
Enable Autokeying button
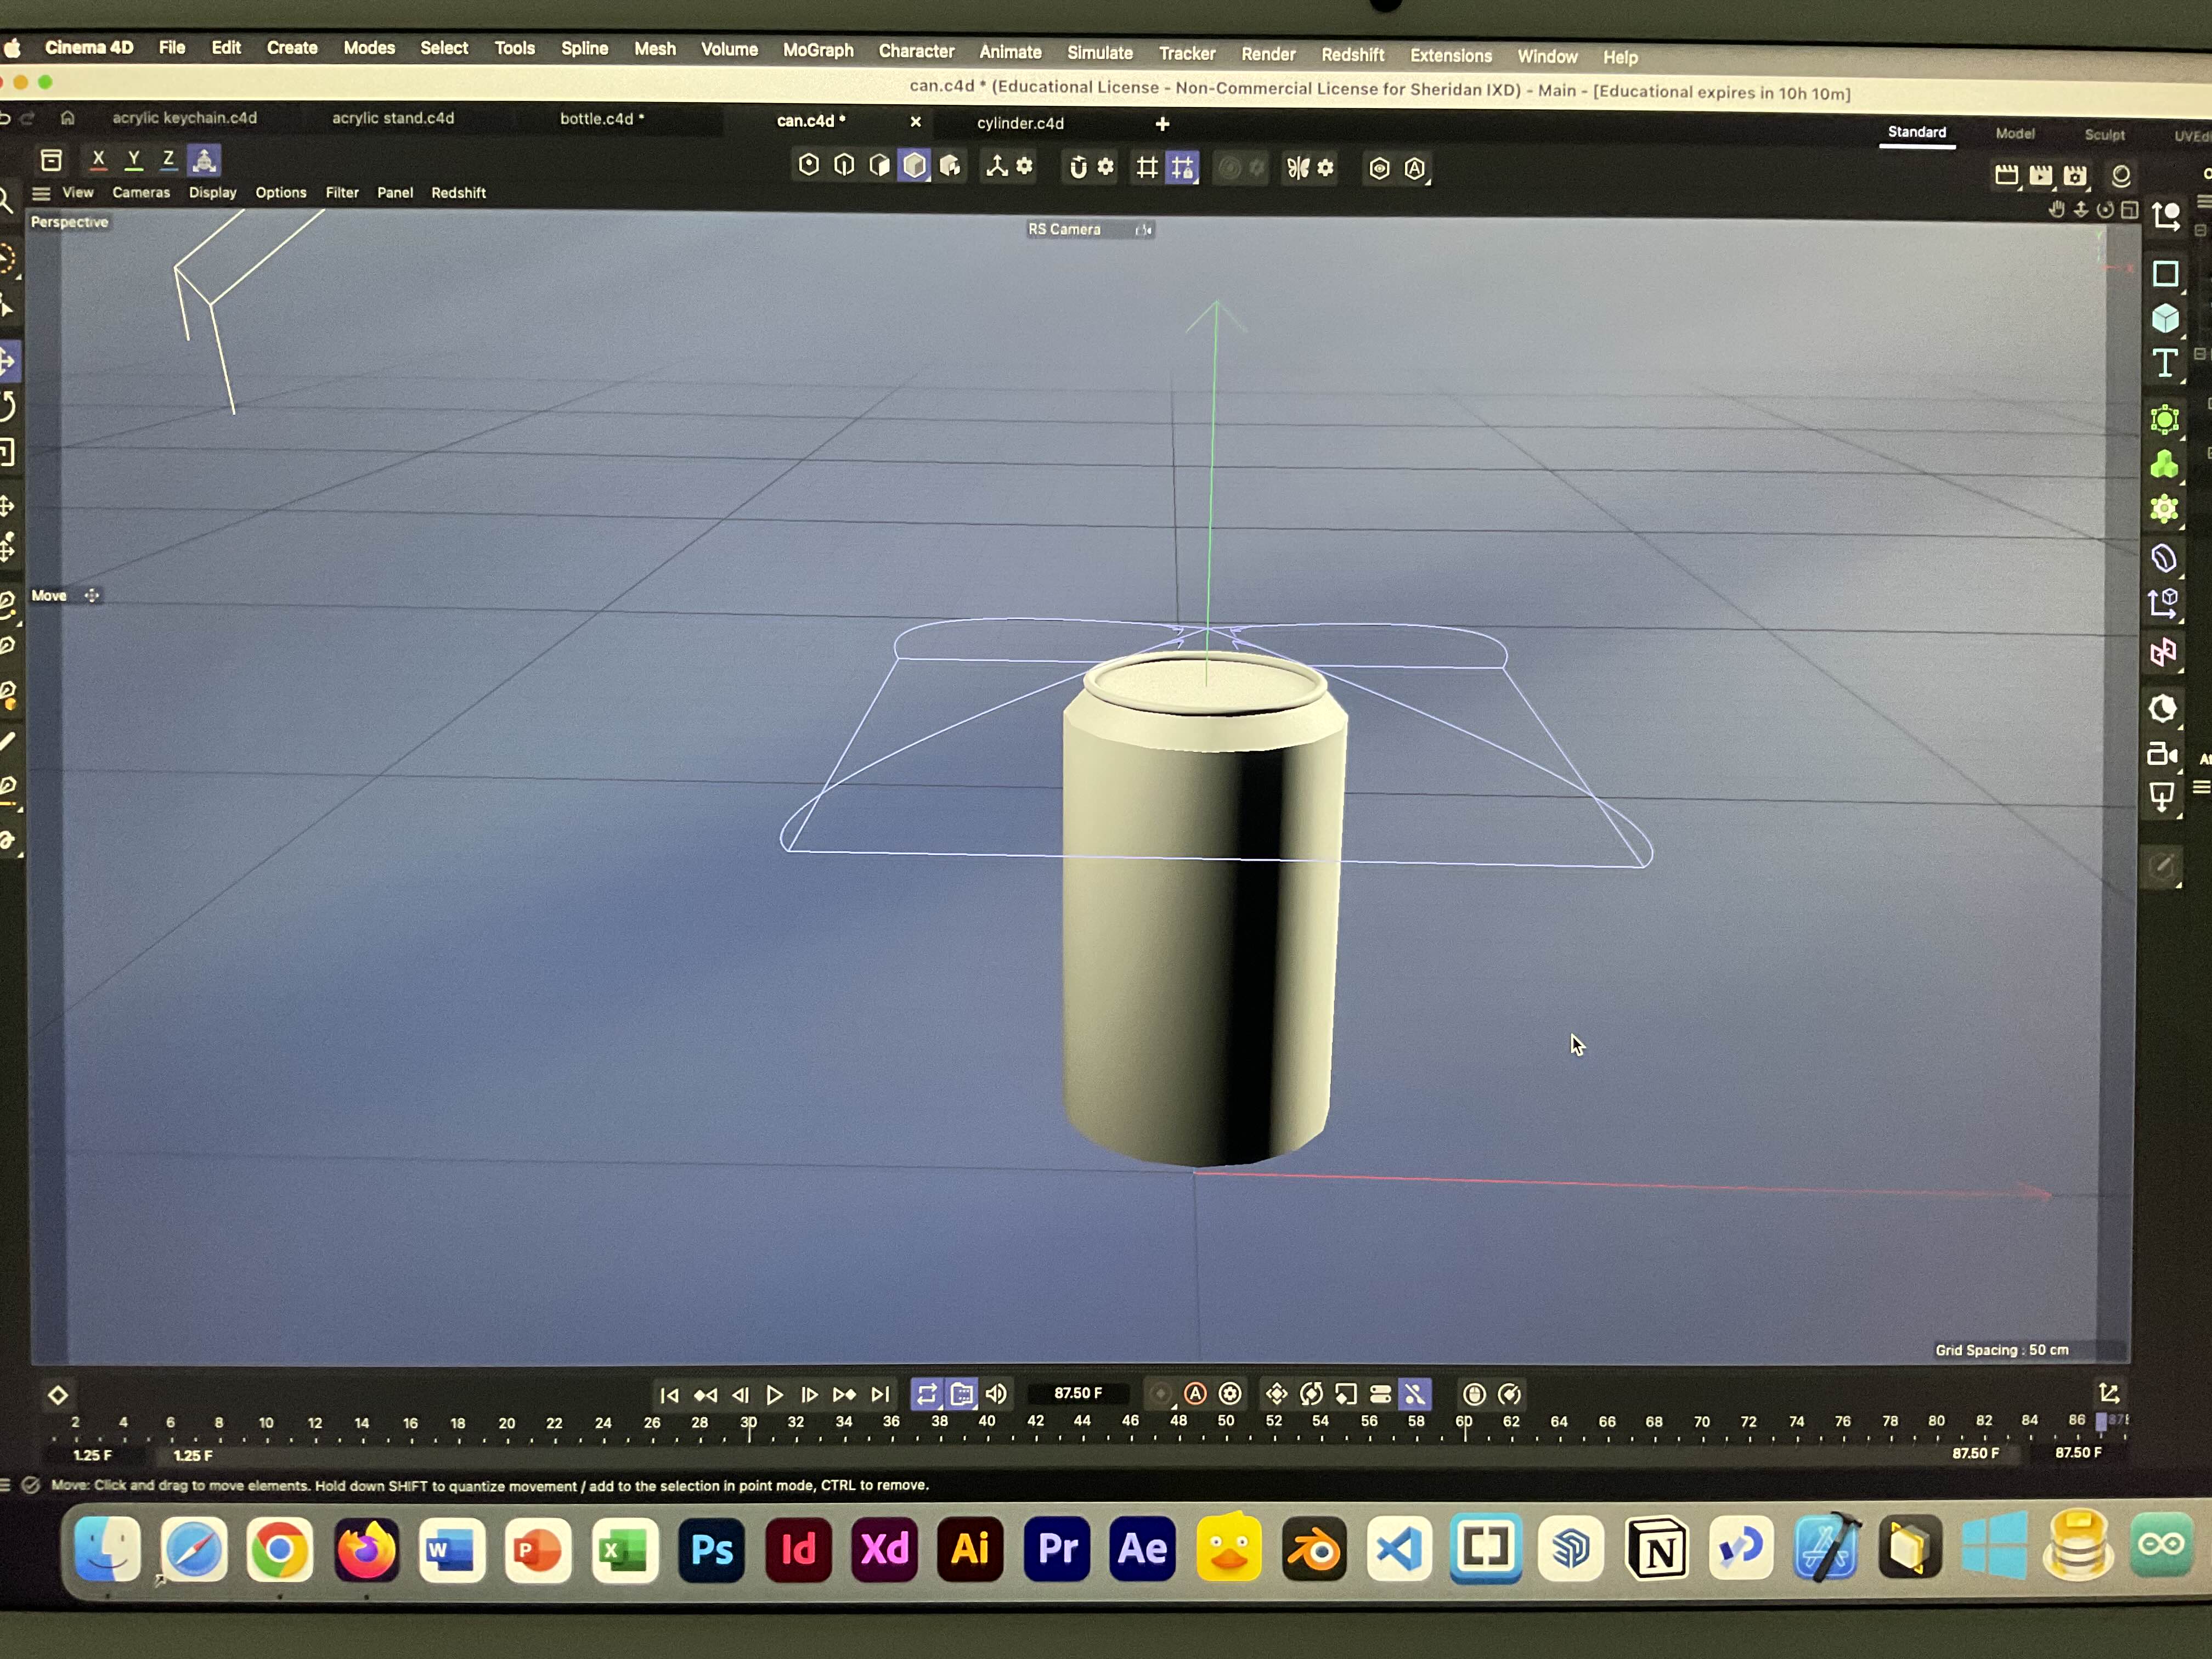1195,1394
